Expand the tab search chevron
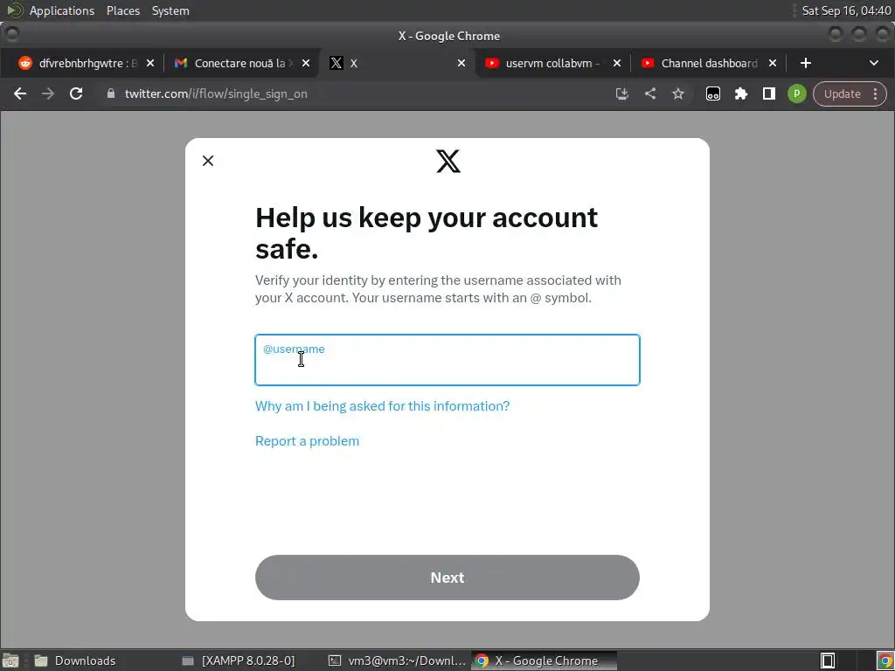The image size is (895, 671). [x=874, y=63]
